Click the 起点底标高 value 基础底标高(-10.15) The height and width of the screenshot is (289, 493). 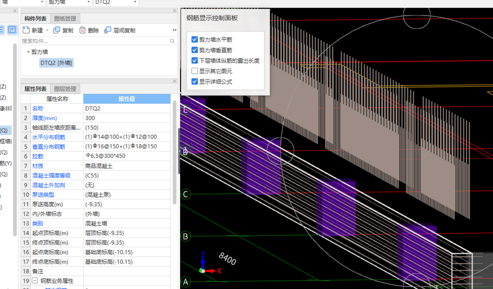(x=127, y=252)
